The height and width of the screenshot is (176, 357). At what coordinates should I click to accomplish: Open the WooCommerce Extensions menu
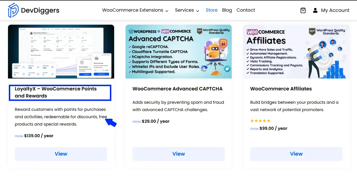pyautogui.click(x=133, y=10)
